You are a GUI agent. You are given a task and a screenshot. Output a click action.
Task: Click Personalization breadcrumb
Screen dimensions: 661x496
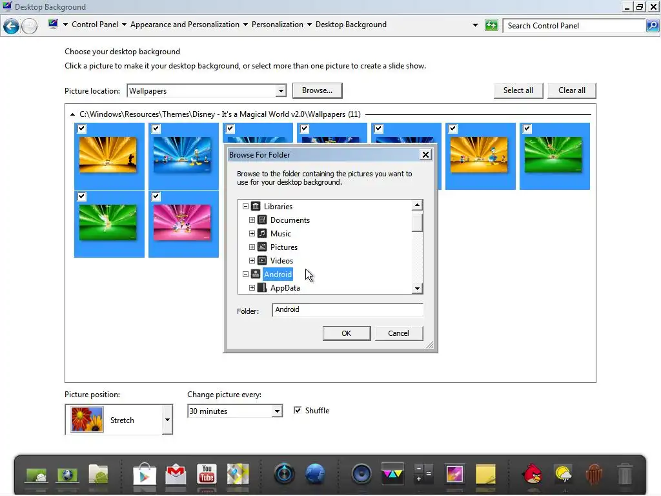278,25
